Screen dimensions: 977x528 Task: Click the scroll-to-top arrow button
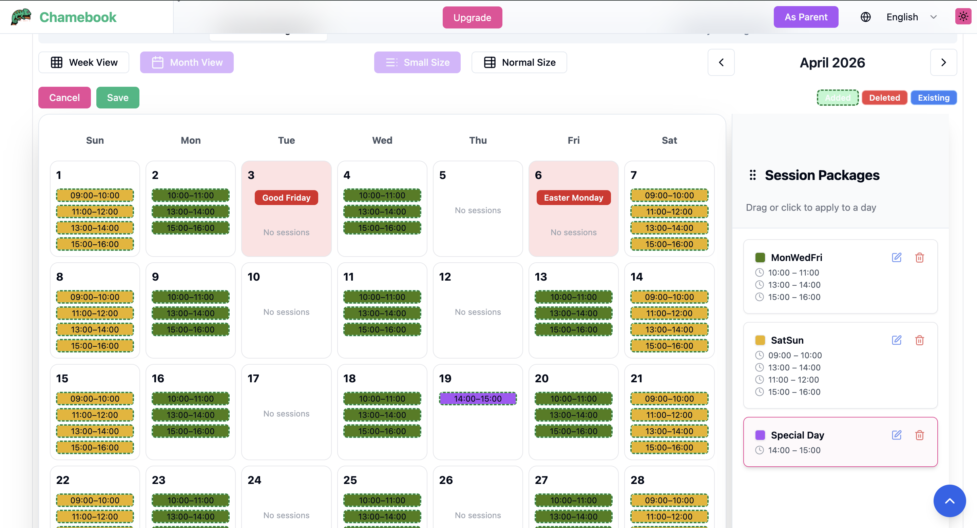point(949,501)
